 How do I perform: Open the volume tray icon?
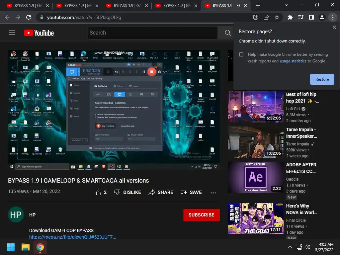(307, 247)
